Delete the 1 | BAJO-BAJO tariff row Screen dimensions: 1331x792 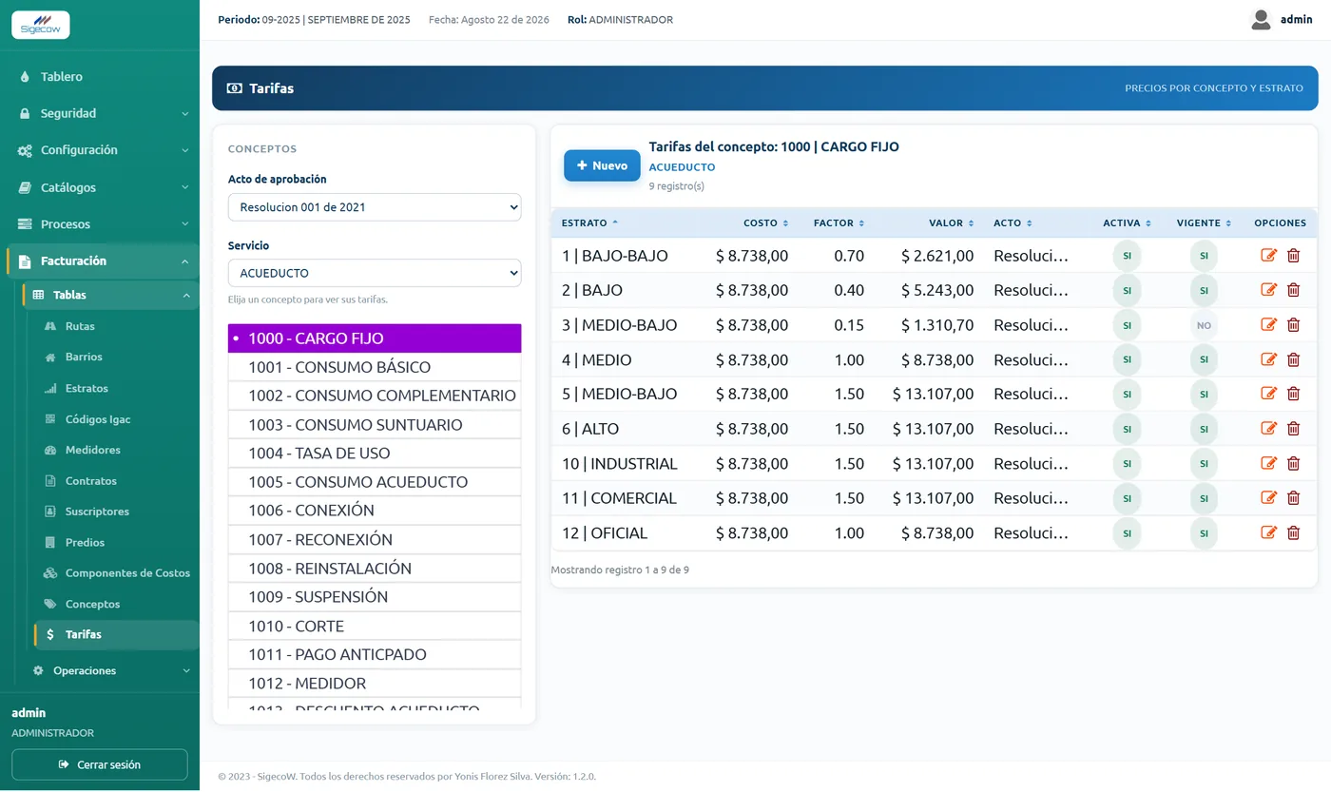pyautogui.click(x=1293, y=255)
